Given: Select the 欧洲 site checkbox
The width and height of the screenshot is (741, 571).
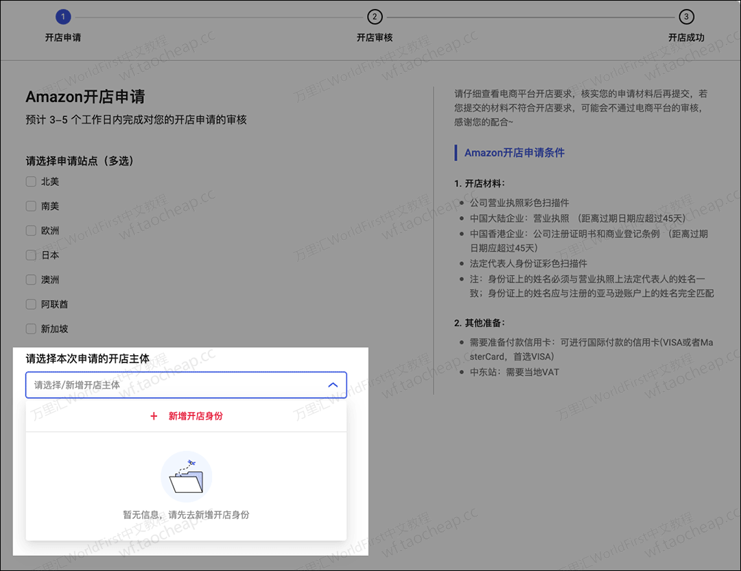Looking at the screenshot, I should point(31,231).
